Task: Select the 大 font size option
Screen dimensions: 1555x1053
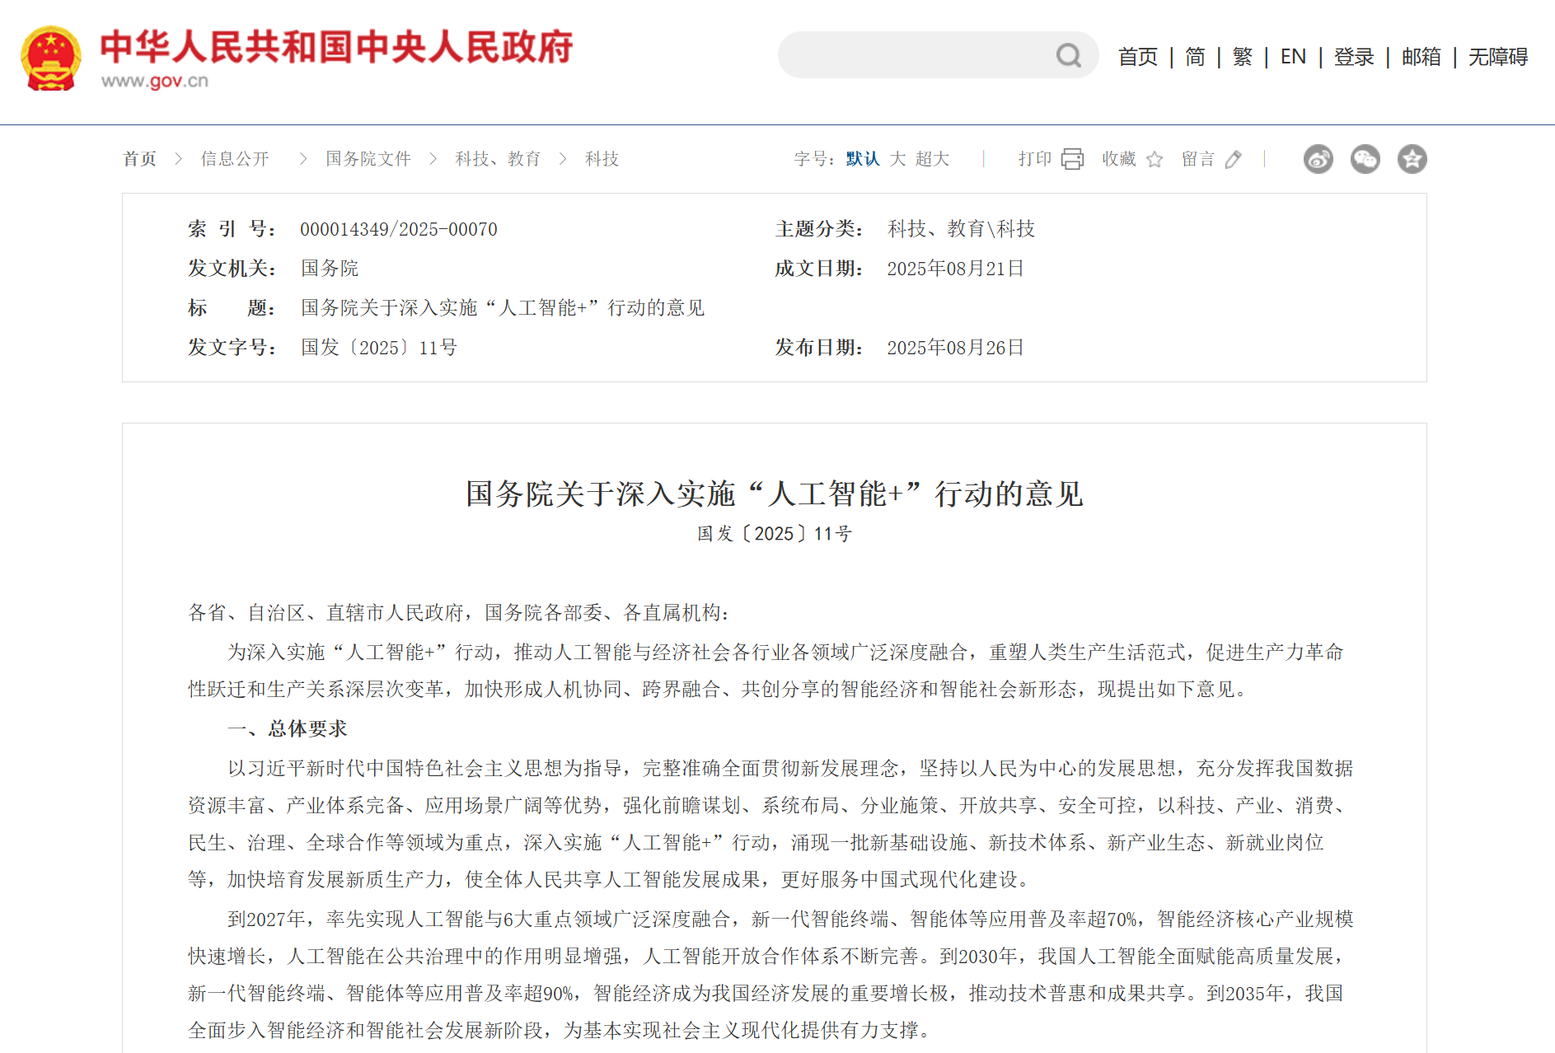Action: (897, 158)
